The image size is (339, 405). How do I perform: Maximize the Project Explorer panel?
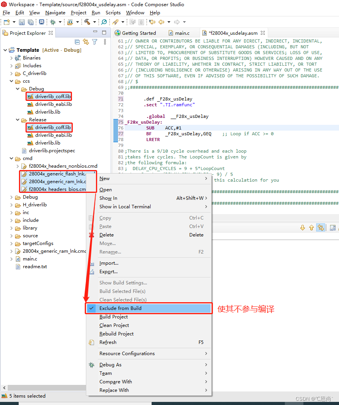(x=104, y=32)
